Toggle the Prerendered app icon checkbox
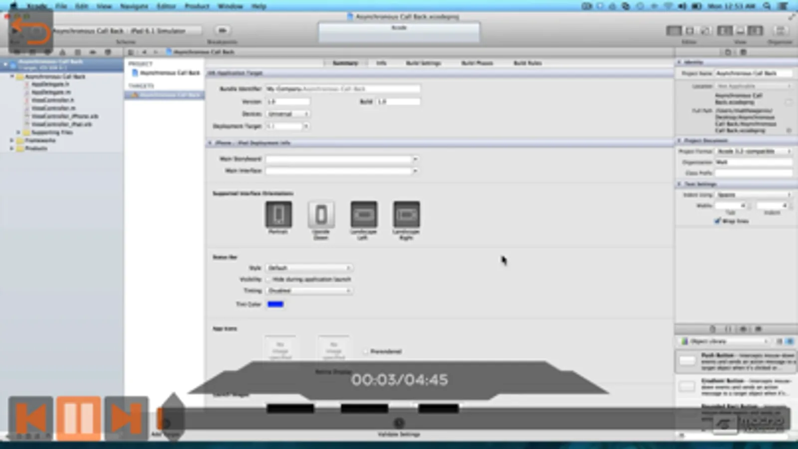Viewport: 798px width, 449px height. click(x=366, y=351)
